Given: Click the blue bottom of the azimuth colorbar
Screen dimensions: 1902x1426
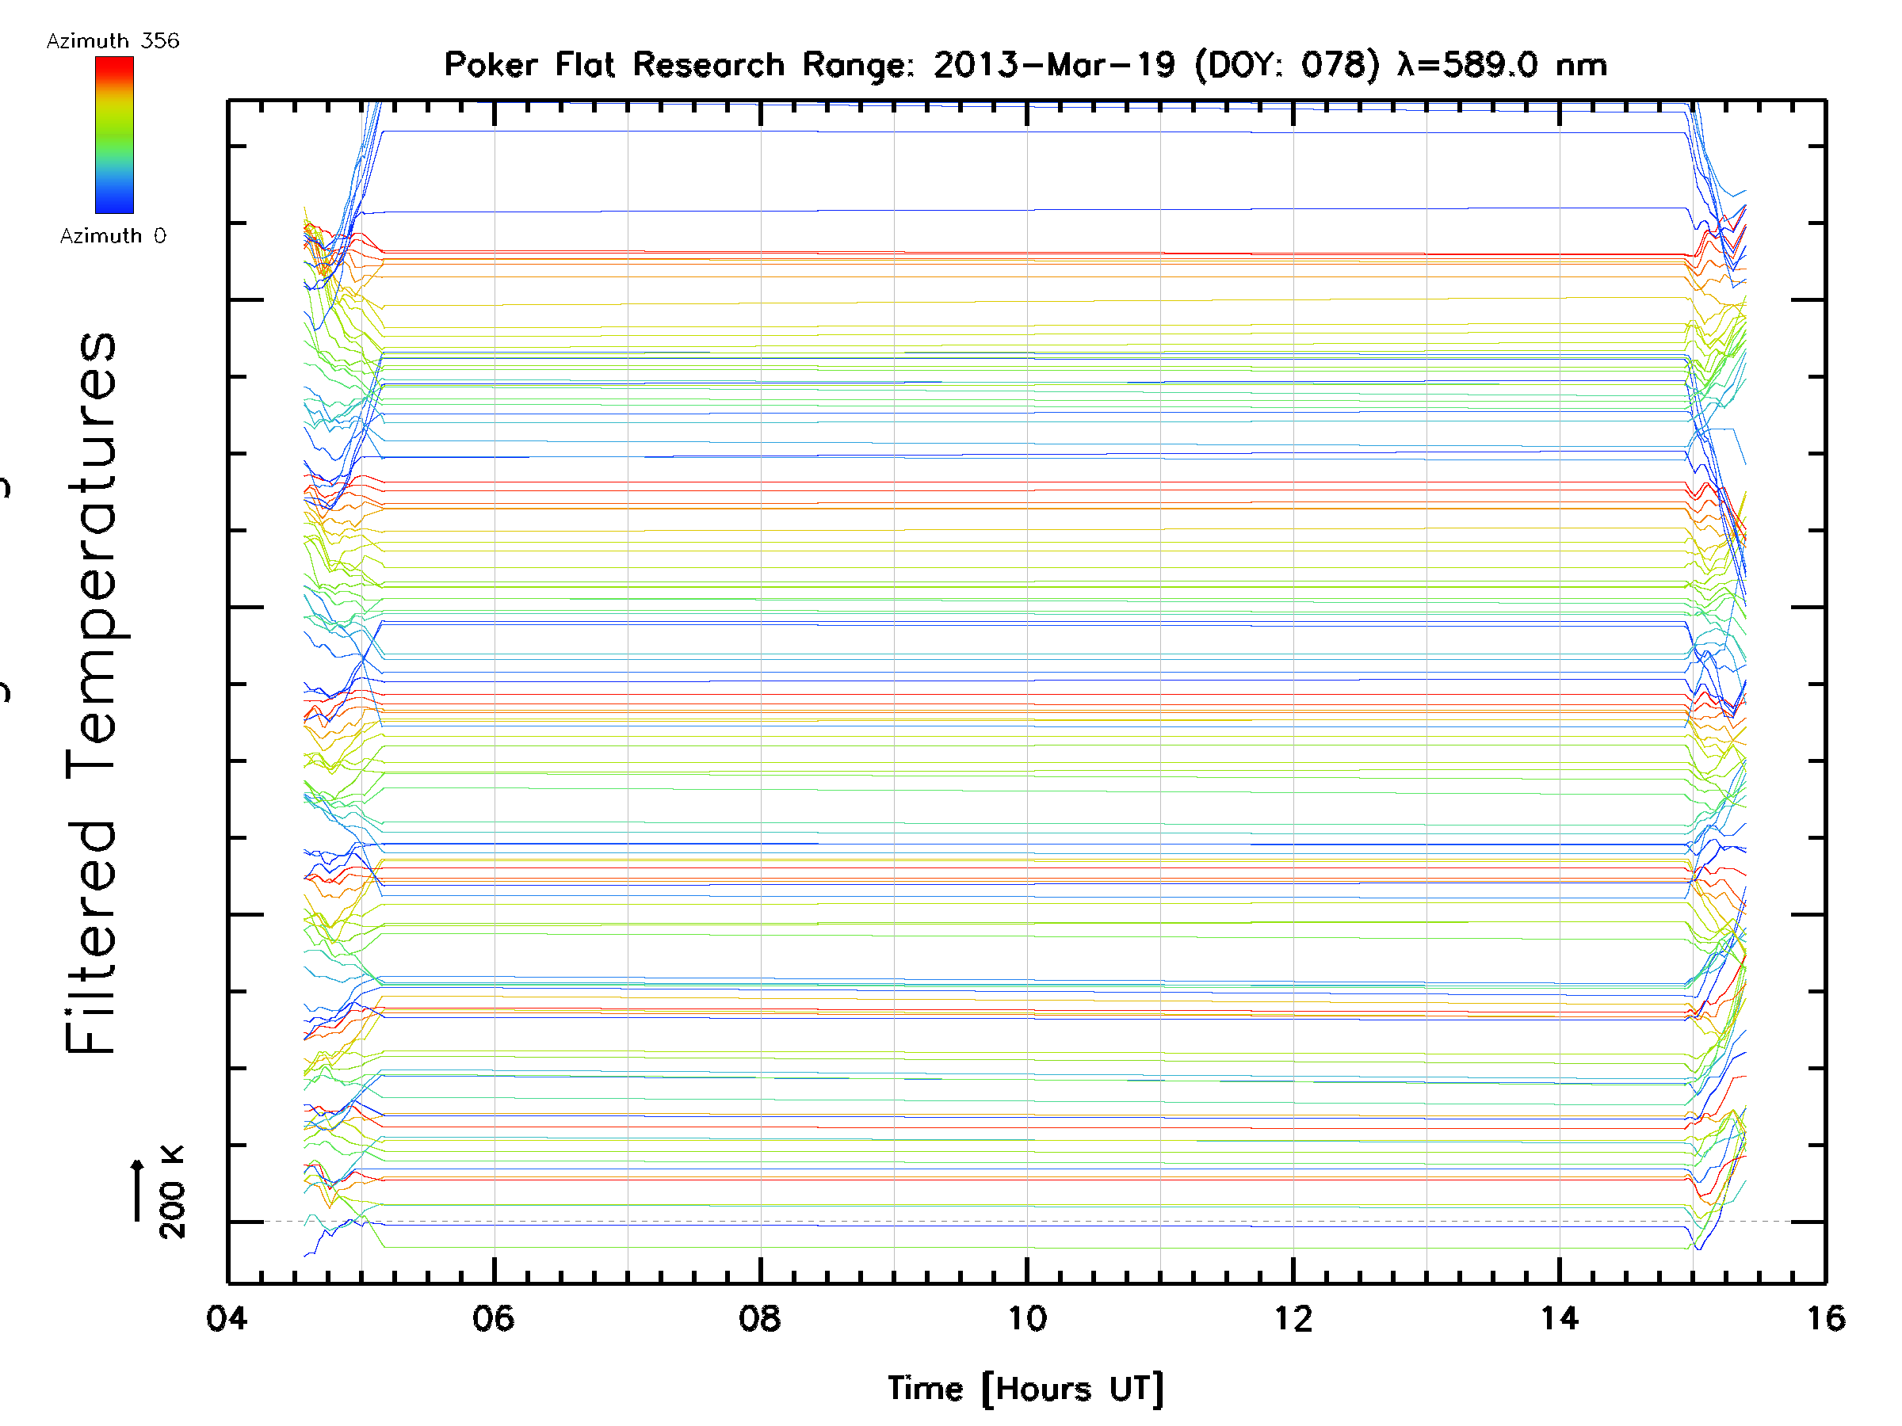Looking at the screenshot, I should [x=114, y=204].
